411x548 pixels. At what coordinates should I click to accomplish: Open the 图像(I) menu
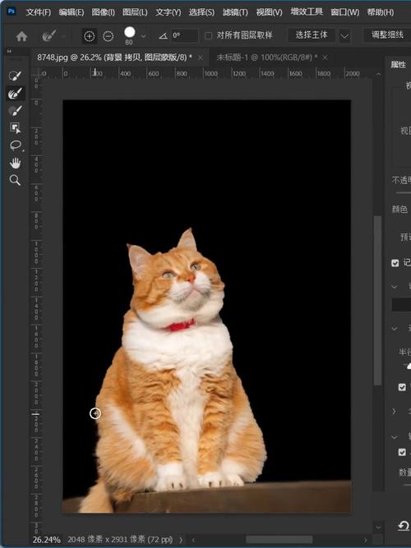(x=104, y=12)
